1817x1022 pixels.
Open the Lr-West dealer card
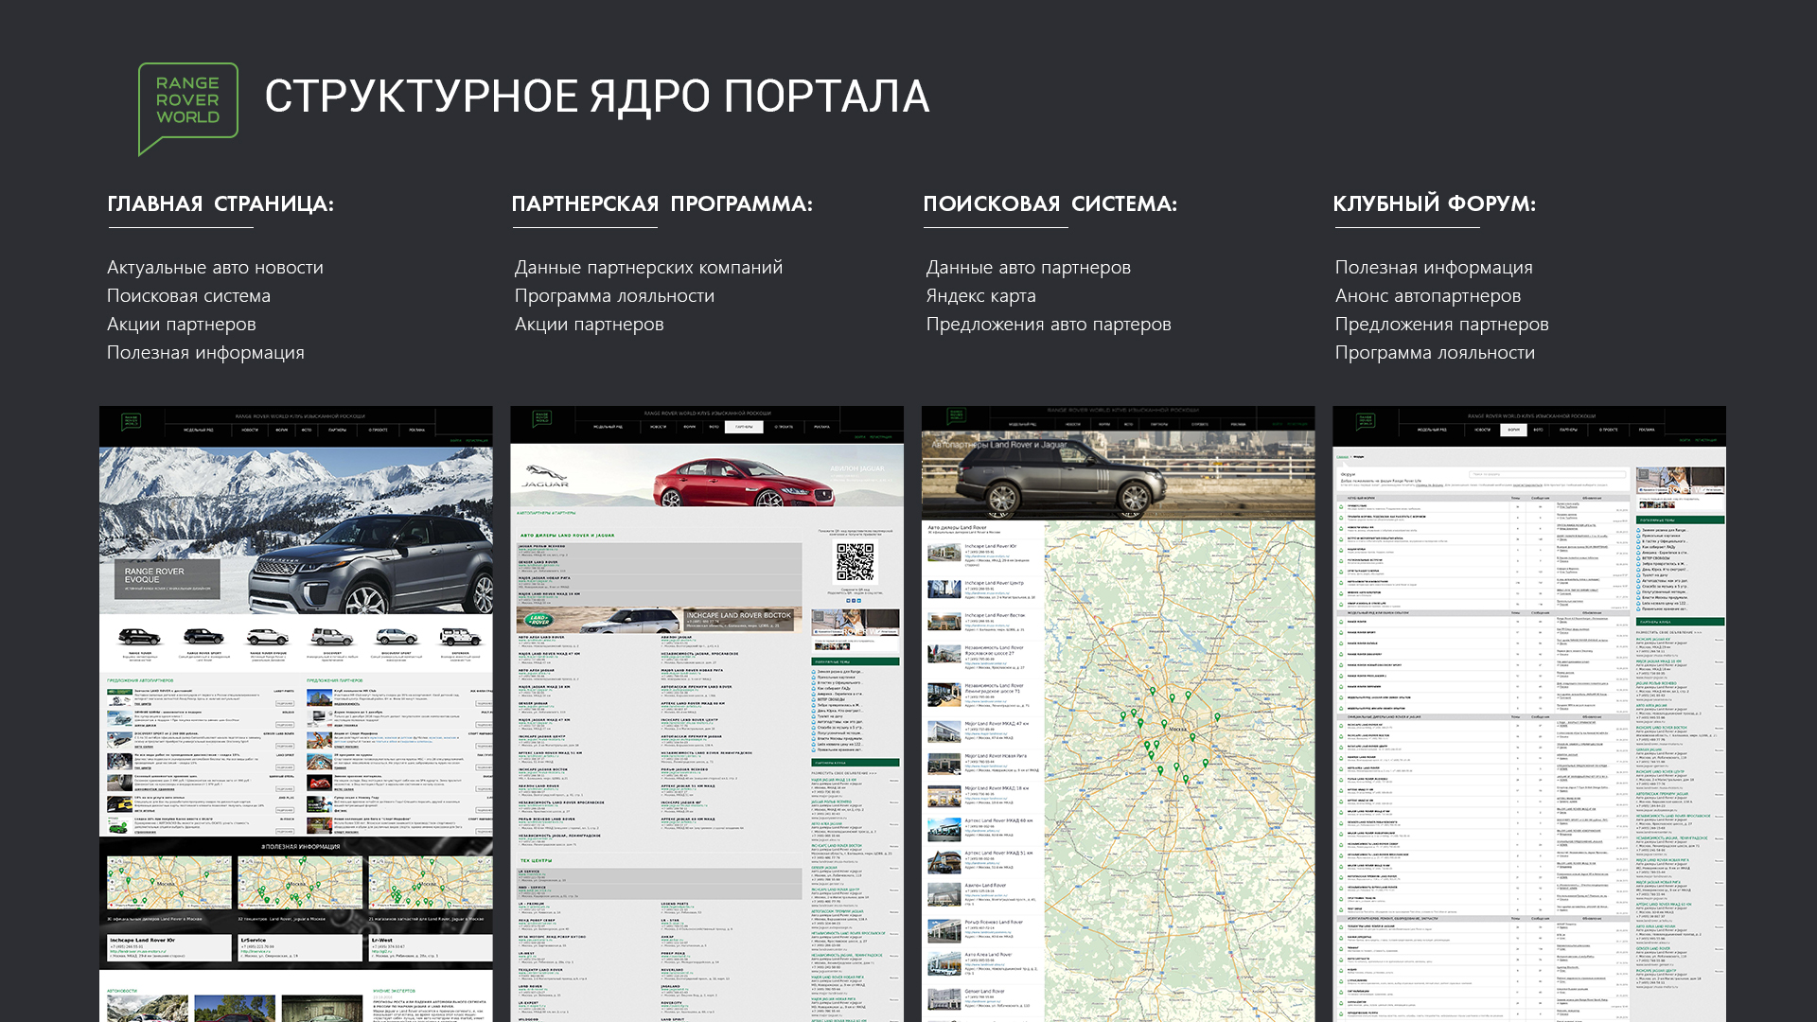431,947
